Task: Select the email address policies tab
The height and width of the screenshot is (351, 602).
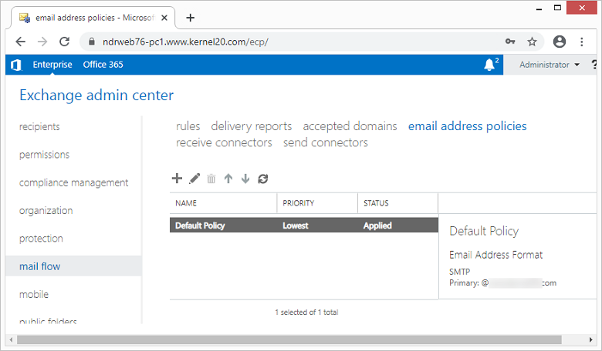Action: click(x=467, y=126)
